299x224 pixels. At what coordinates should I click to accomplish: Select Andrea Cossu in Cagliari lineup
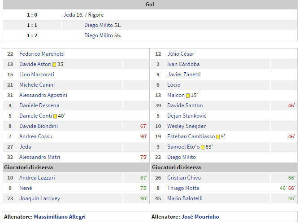coord(35,136)
